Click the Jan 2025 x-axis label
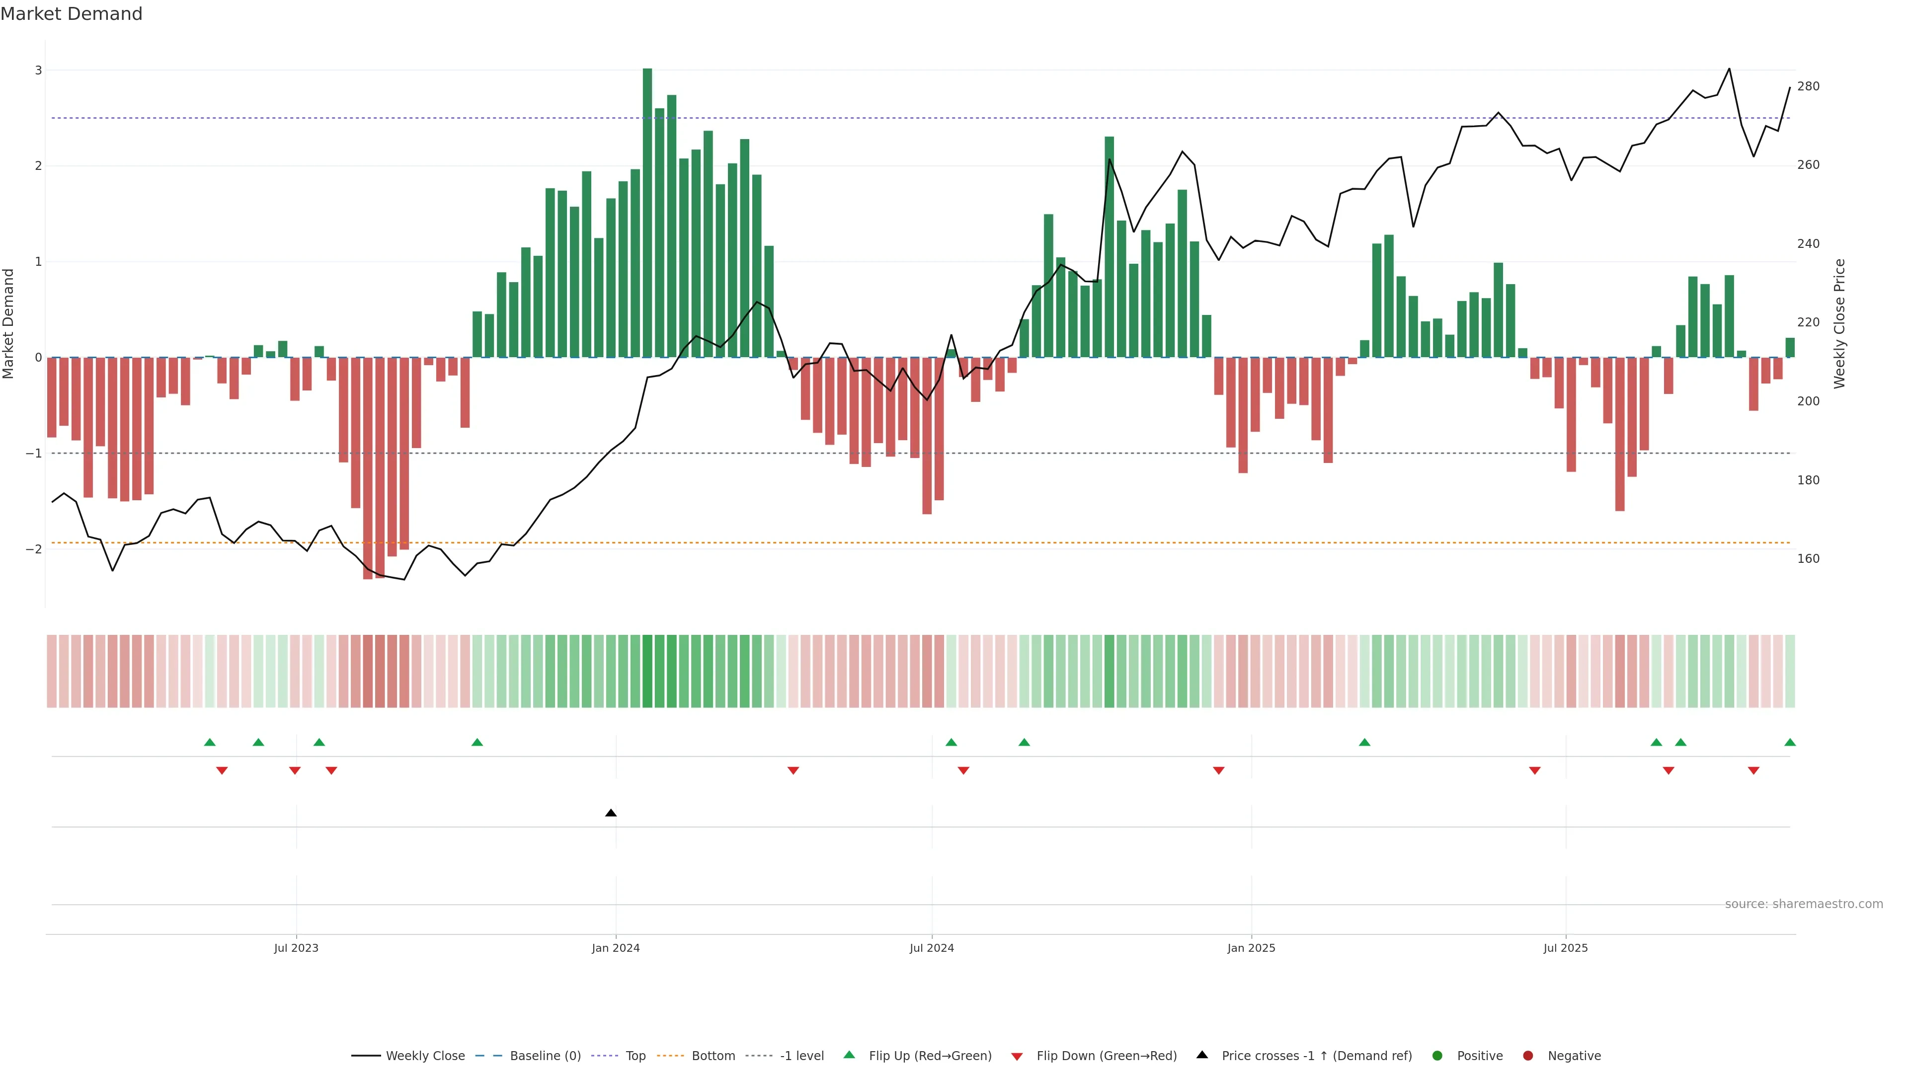This screenshot has width=1908, height=1073. [1251, 949]
